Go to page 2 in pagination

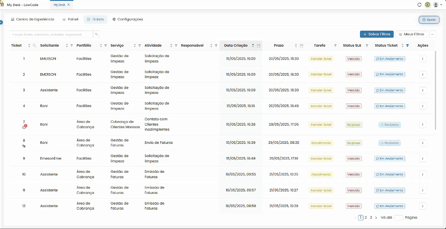(x=366, y=217)
